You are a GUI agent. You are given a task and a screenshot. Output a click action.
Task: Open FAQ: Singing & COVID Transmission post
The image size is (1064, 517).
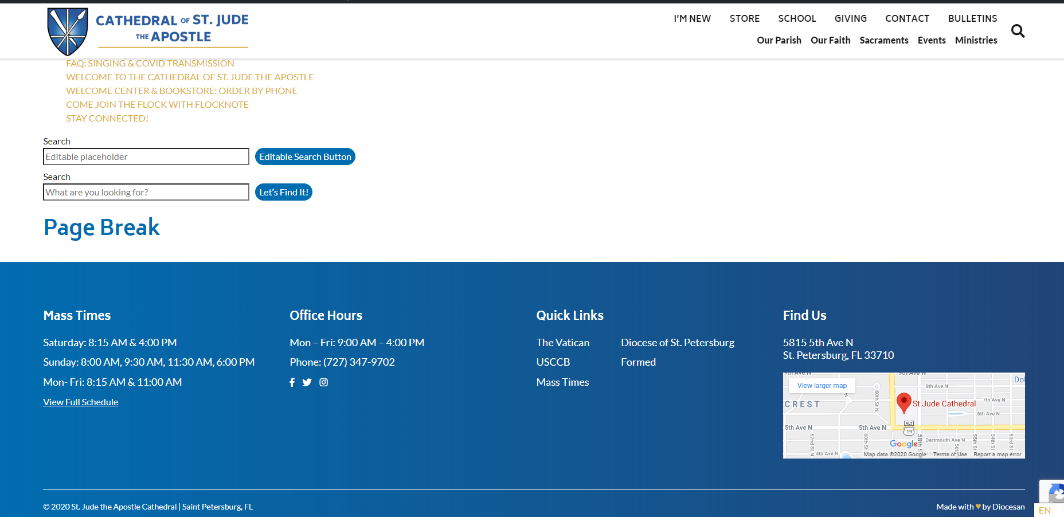(150, 64)
